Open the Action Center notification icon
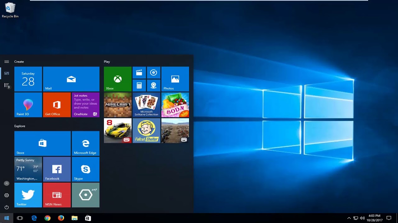 click(x=389, y=218)
